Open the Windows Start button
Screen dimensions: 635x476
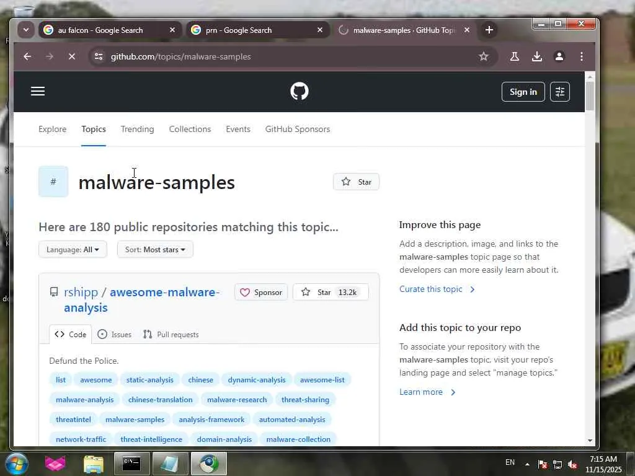(x=17, y=464)
